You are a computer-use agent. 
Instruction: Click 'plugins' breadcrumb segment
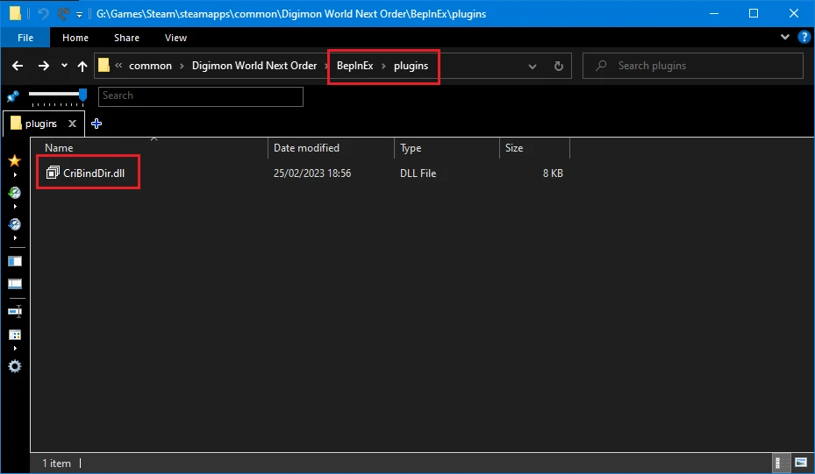(x=411, y=66)
